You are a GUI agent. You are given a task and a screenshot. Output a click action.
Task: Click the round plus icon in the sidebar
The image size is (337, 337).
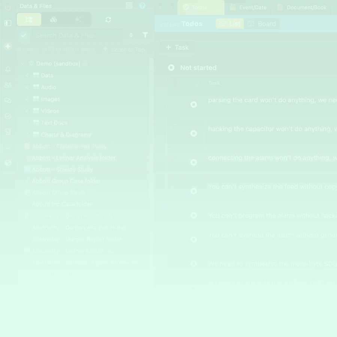(x=8, y=46)
